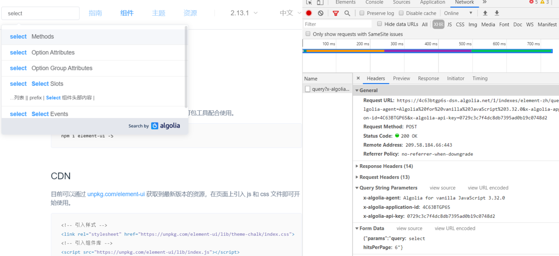Open the Application tab
The height and width of the screenshot is (256, 559).
tap(432, 2)
